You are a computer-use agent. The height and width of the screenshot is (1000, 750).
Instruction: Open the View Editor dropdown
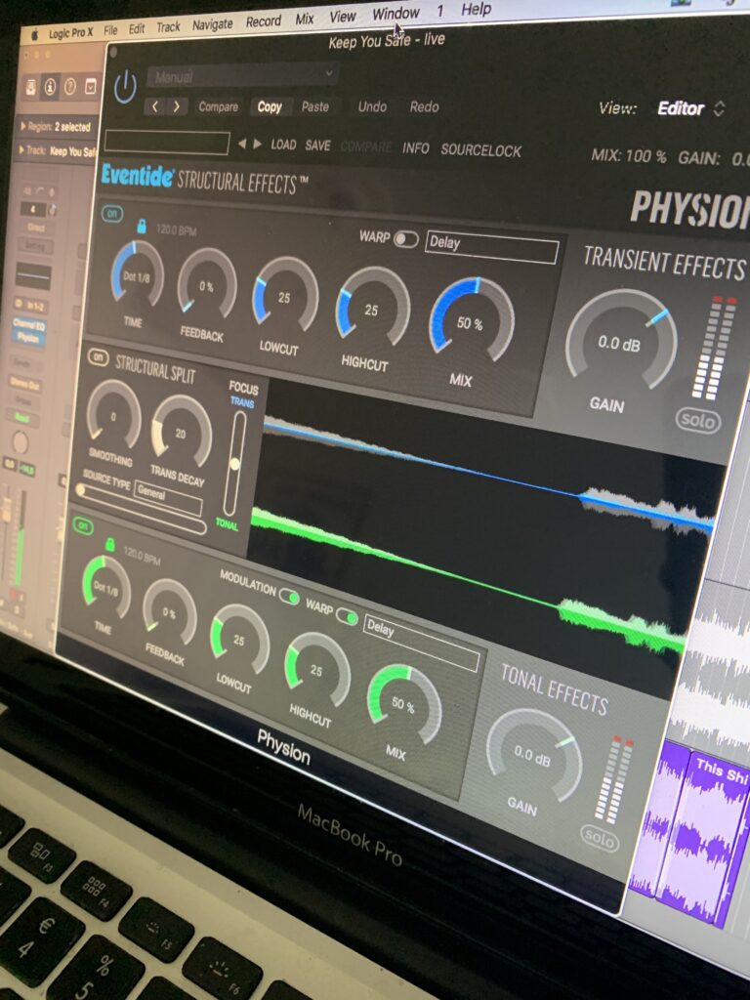690,108
